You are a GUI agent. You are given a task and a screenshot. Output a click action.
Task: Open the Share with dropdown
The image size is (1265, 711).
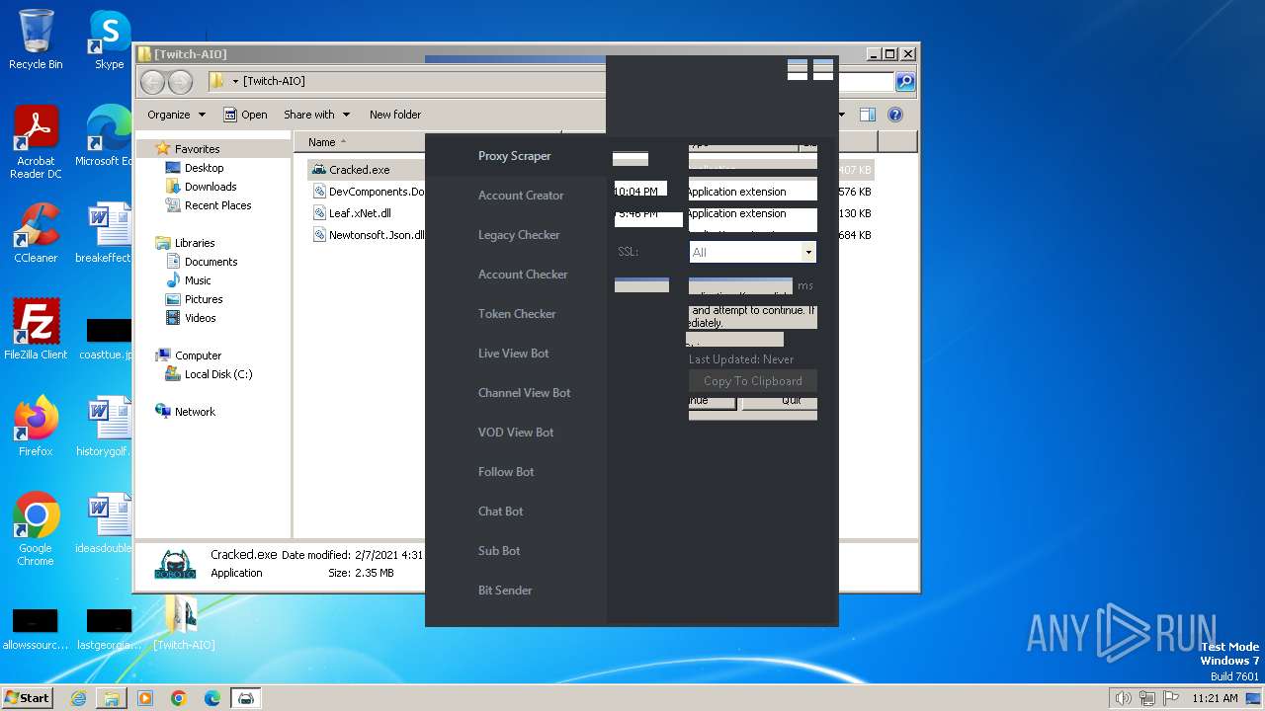pyautogui.click(x=316, y=115)
